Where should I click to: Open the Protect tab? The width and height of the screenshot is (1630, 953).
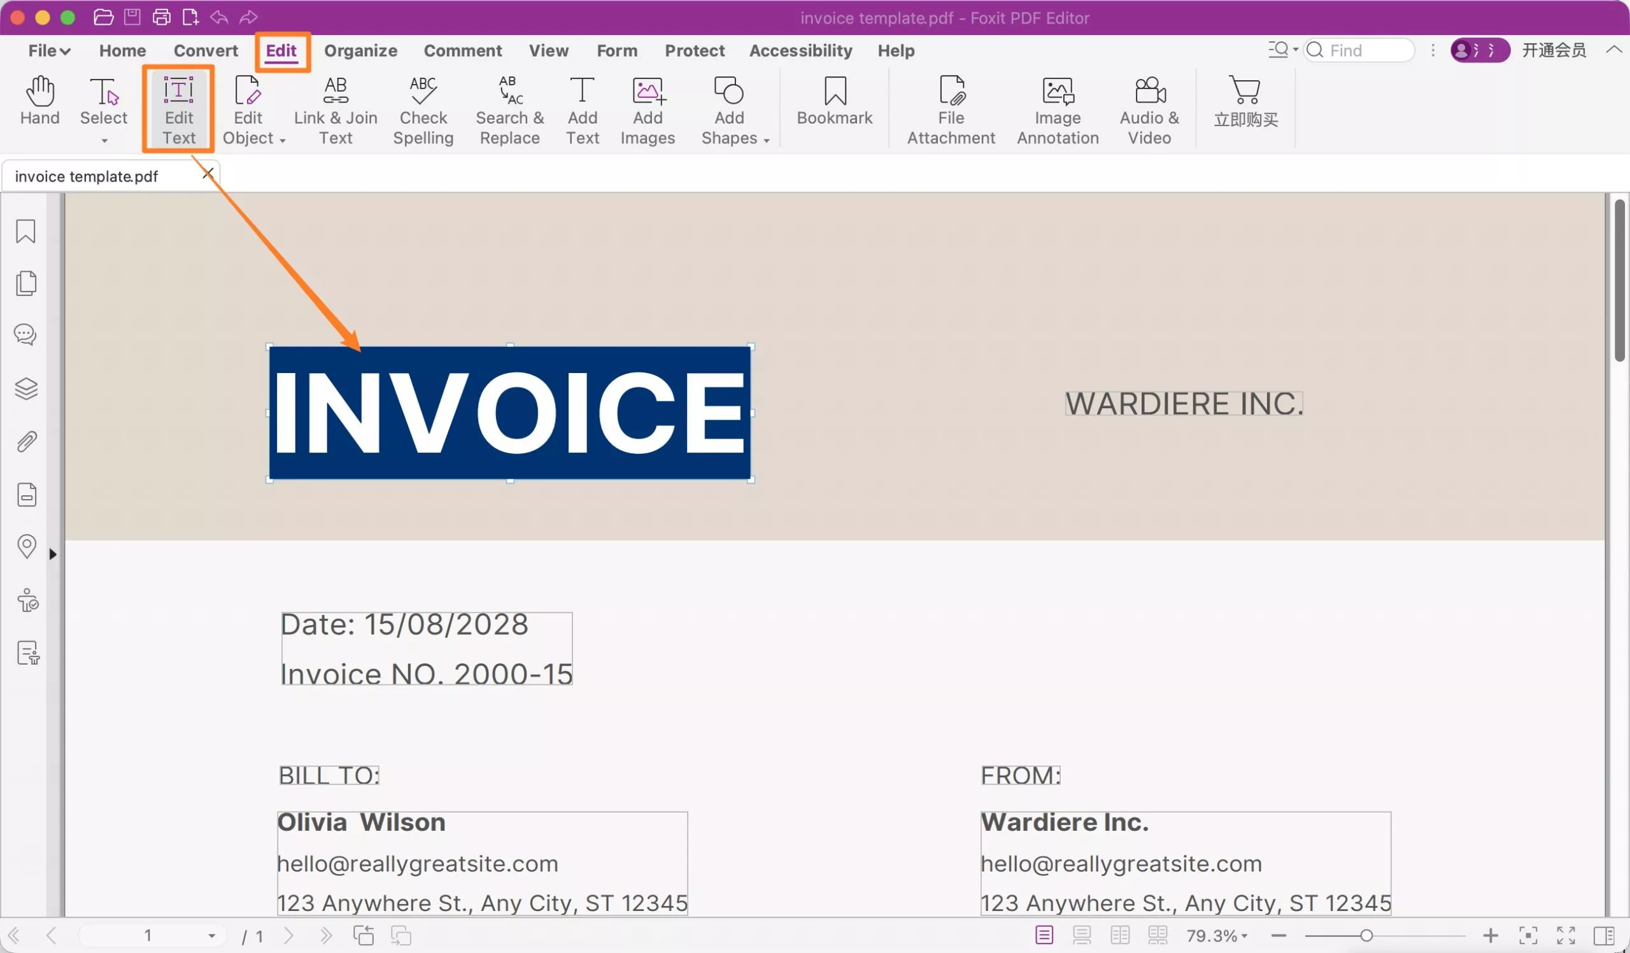coord(695,50)
